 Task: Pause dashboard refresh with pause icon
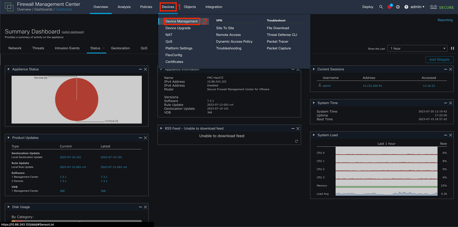[x=452, y=48]
